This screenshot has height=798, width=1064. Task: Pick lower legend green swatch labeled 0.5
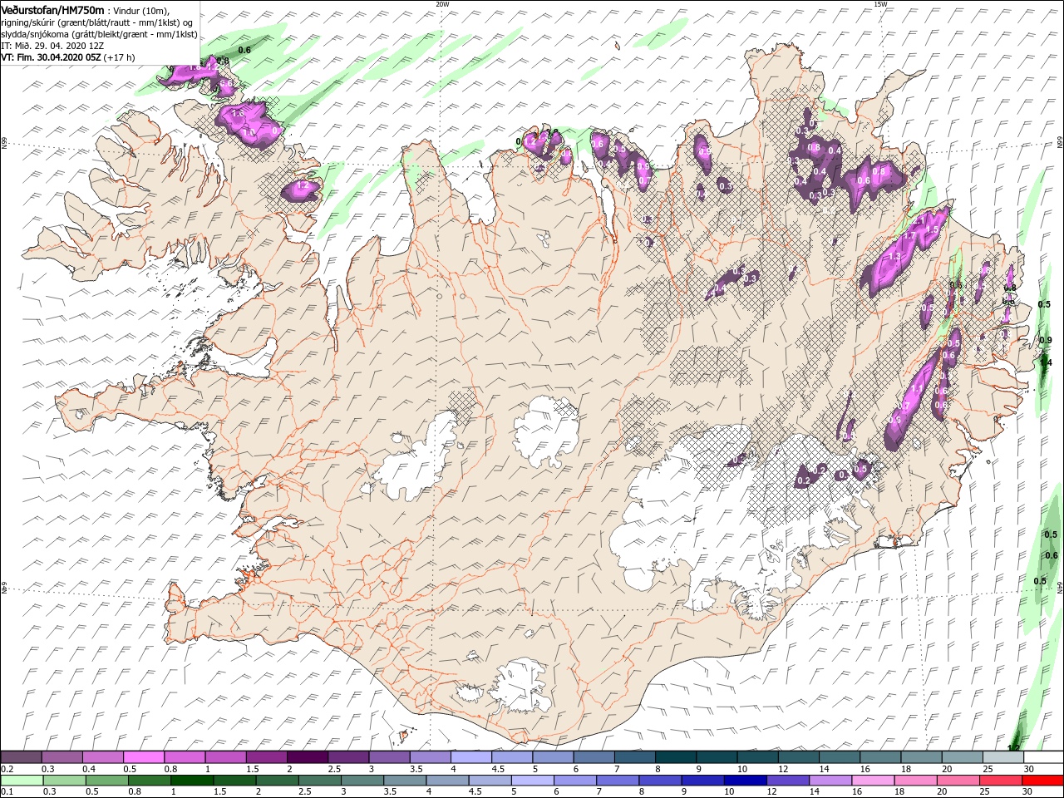tap(106, 781)
